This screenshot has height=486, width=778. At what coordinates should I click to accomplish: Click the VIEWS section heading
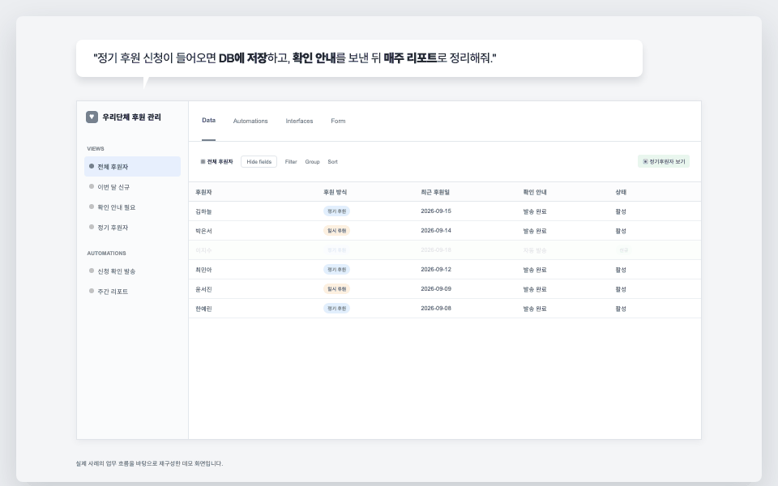coord(96,149)
